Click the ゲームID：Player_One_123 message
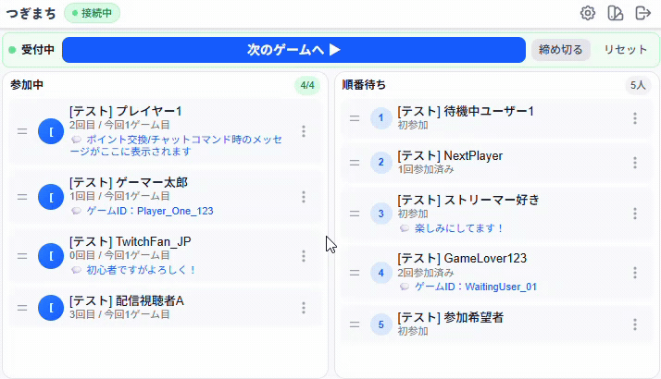 tap(150, 211)
